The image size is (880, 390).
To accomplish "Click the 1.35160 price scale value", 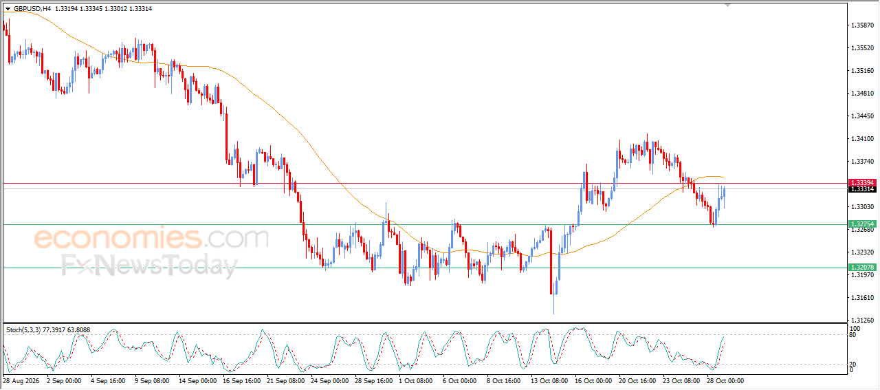I will (x=862, y=71).
